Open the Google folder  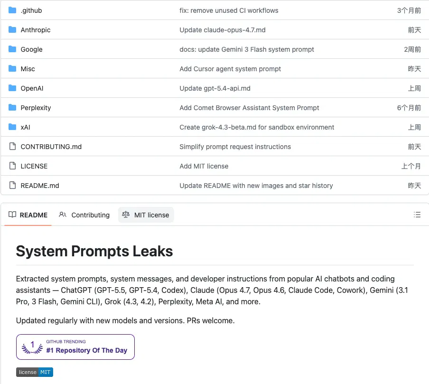click(x=31, y=49)
